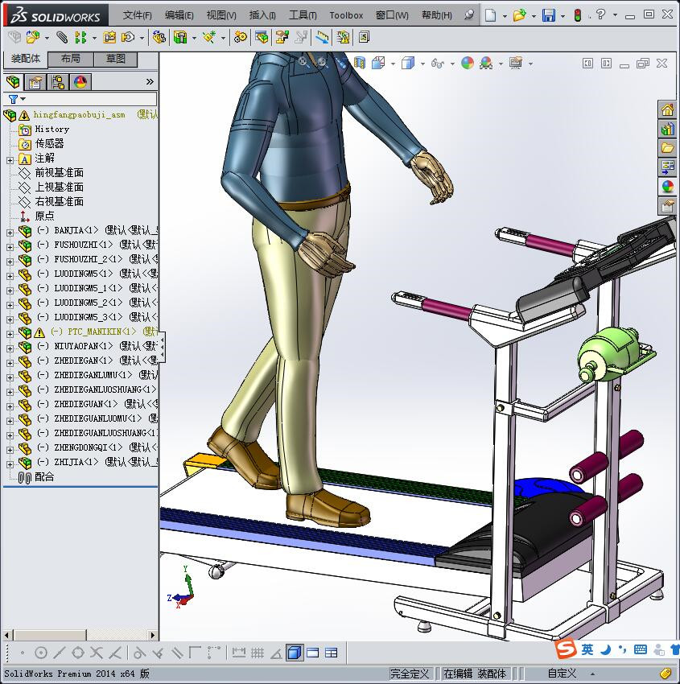Open the View Palette icon in task pane

point(667,167)
